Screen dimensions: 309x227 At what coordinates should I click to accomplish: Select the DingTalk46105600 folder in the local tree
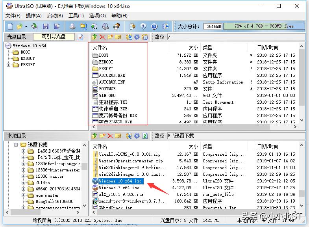(x=54, y=201)
